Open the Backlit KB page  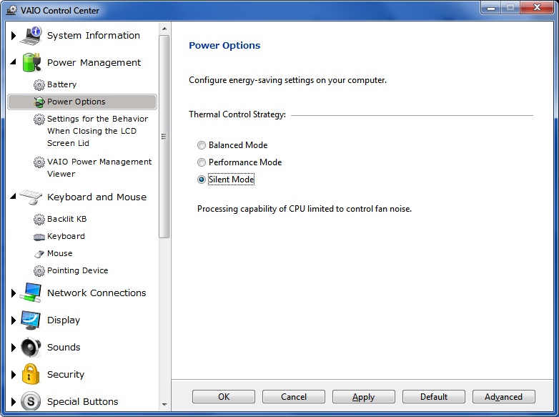(66, 219)
